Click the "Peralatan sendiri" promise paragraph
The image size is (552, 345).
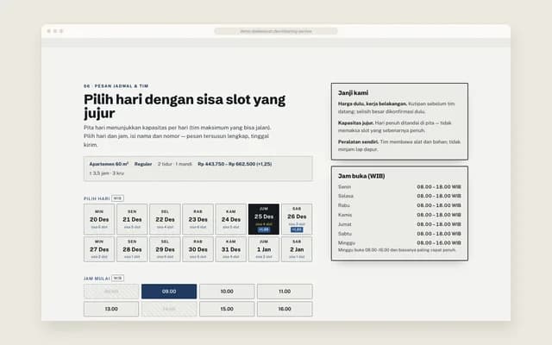399,146
